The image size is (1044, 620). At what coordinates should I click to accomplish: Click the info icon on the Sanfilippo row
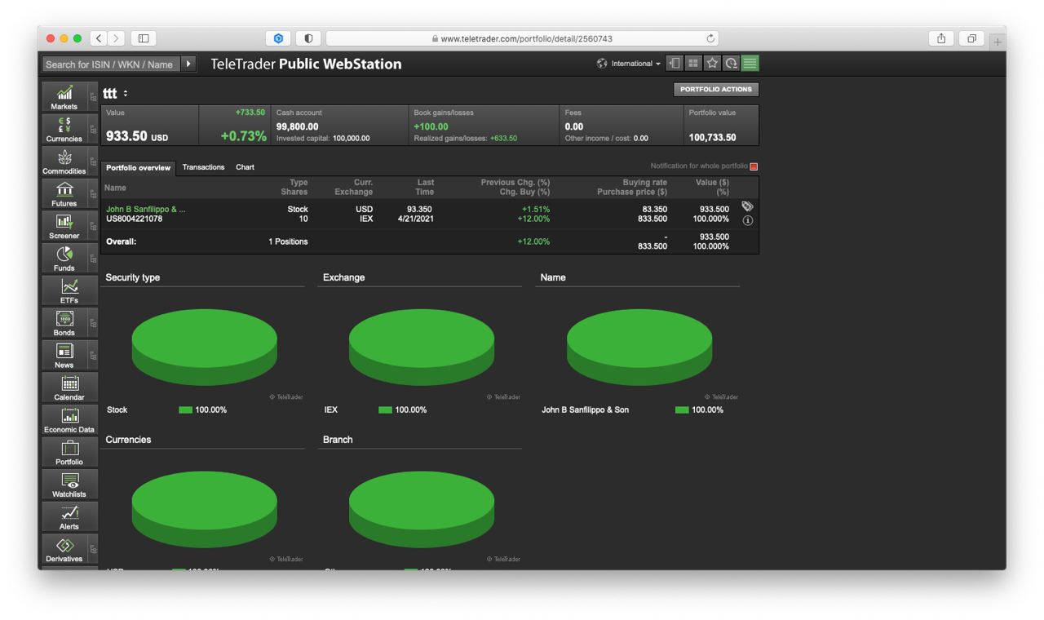tap(748, 220)
